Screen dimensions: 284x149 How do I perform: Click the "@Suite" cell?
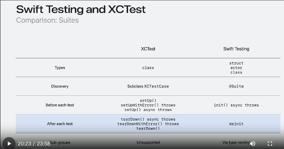tap(236, 86)
